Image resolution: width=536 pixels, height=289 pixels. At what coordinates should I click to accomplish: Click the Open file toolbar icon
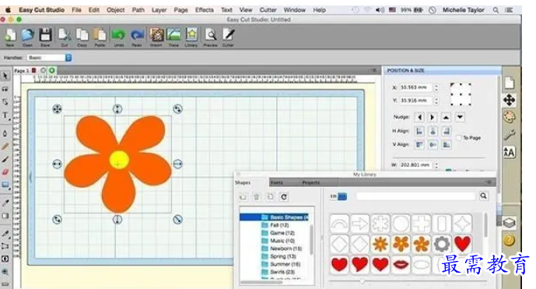(28, 35)
